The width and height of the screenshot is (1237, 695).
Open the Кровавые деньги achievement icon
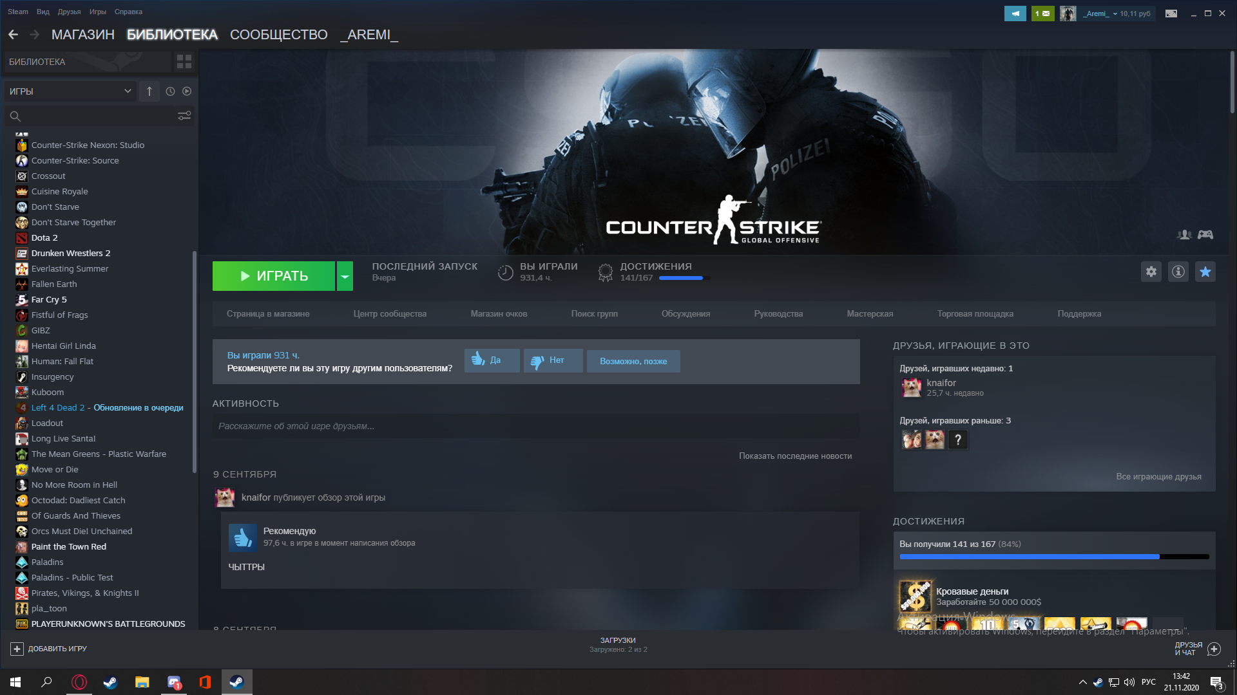(x=915, y=596)
